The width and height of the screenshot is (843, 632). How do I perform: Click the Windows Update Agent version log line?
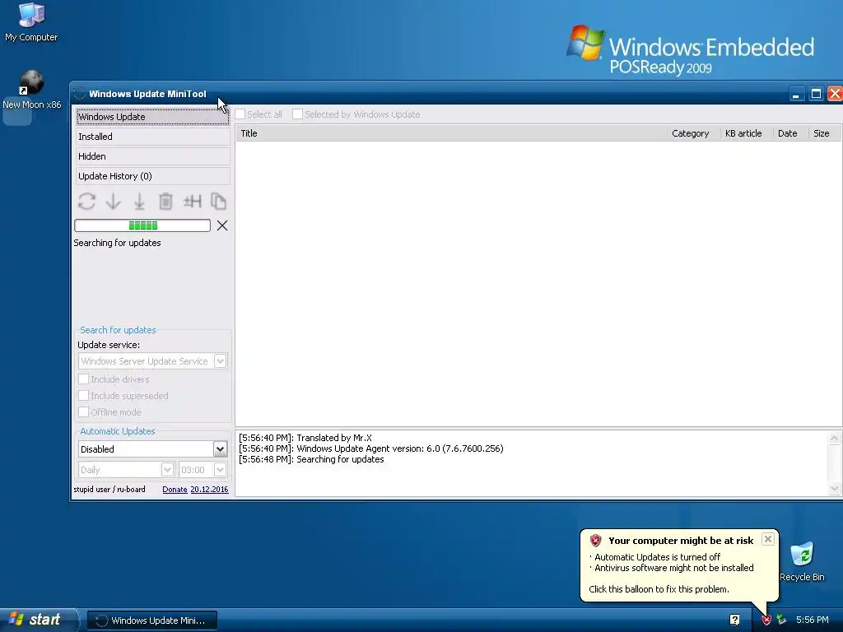371,448
